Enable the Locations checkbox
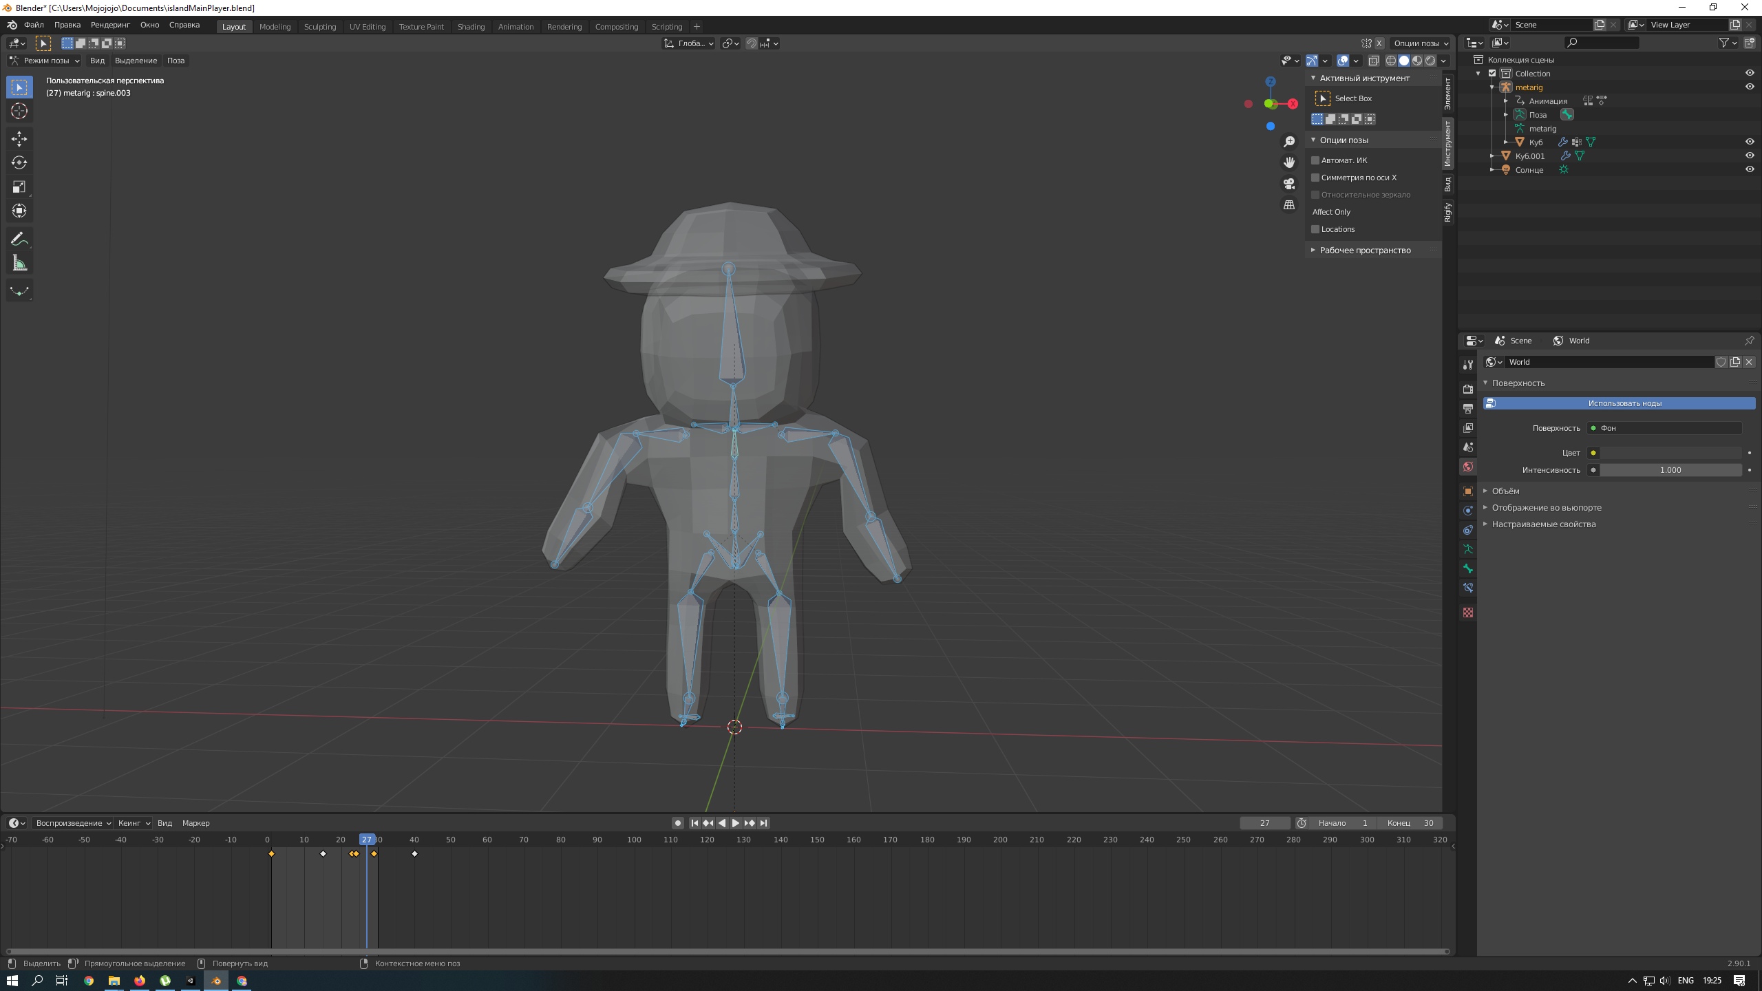The height and width of the screenshot is (991, 1762). pyautogui.click(x=1315, y=229)
